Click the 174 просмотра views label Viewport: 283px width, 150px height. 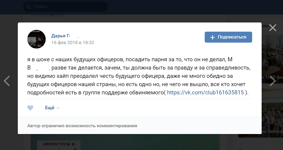[x=47, y=16]
